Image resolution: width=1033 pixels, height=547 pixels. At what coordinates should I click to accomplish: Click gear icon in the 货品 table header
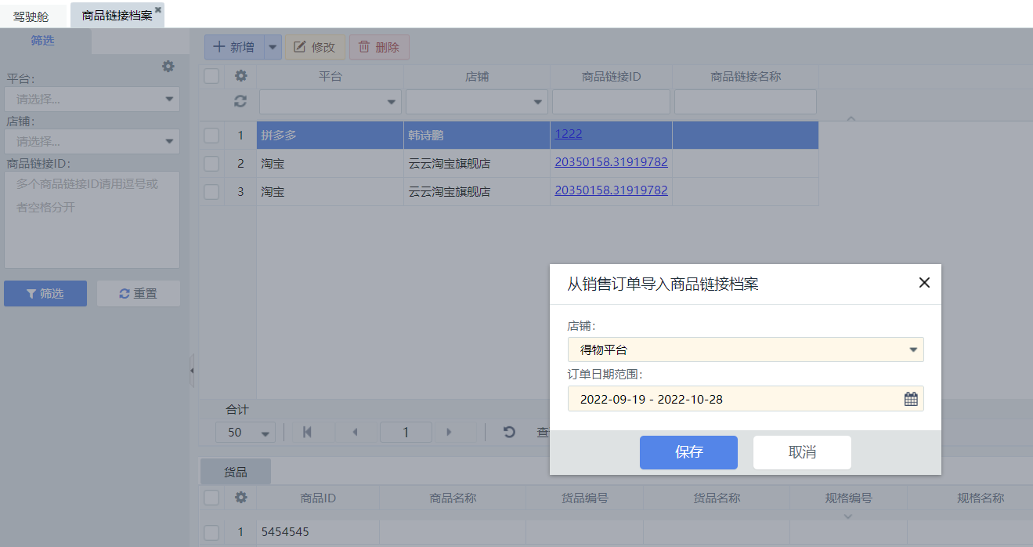pyautogui.click(x=240, y=498)
